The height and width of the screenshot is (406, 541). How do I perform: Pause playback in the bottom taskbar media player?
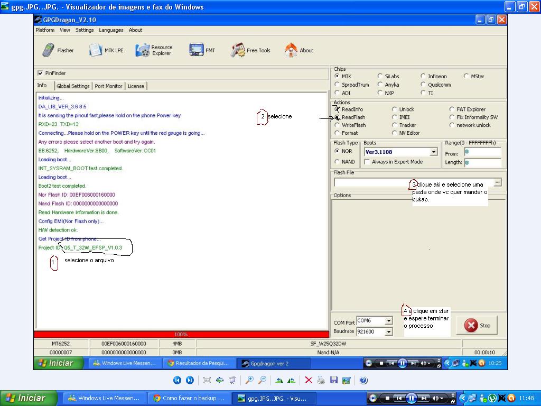tap(411, 398)
